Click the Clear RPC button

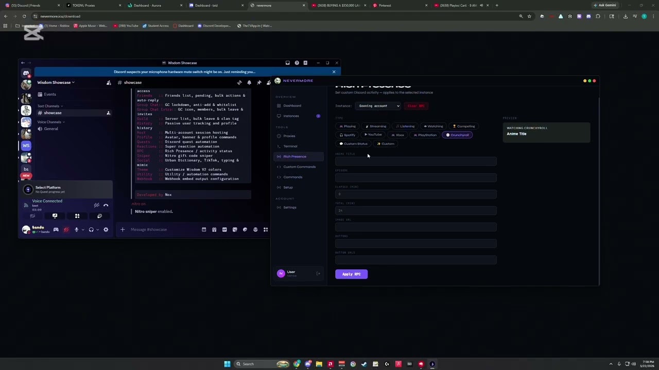click(x=416, y=106)
